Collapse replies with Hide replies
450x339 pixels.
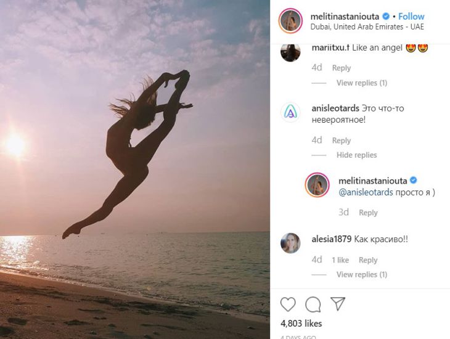click(356, 155)
